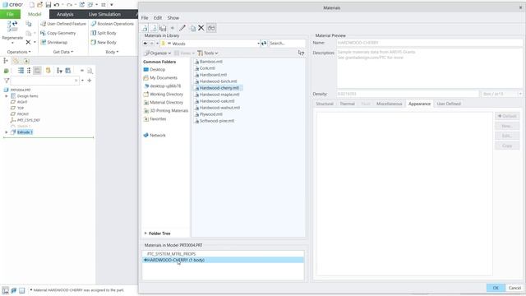Open the Edit menu in Materials dialog

point(158,18)
